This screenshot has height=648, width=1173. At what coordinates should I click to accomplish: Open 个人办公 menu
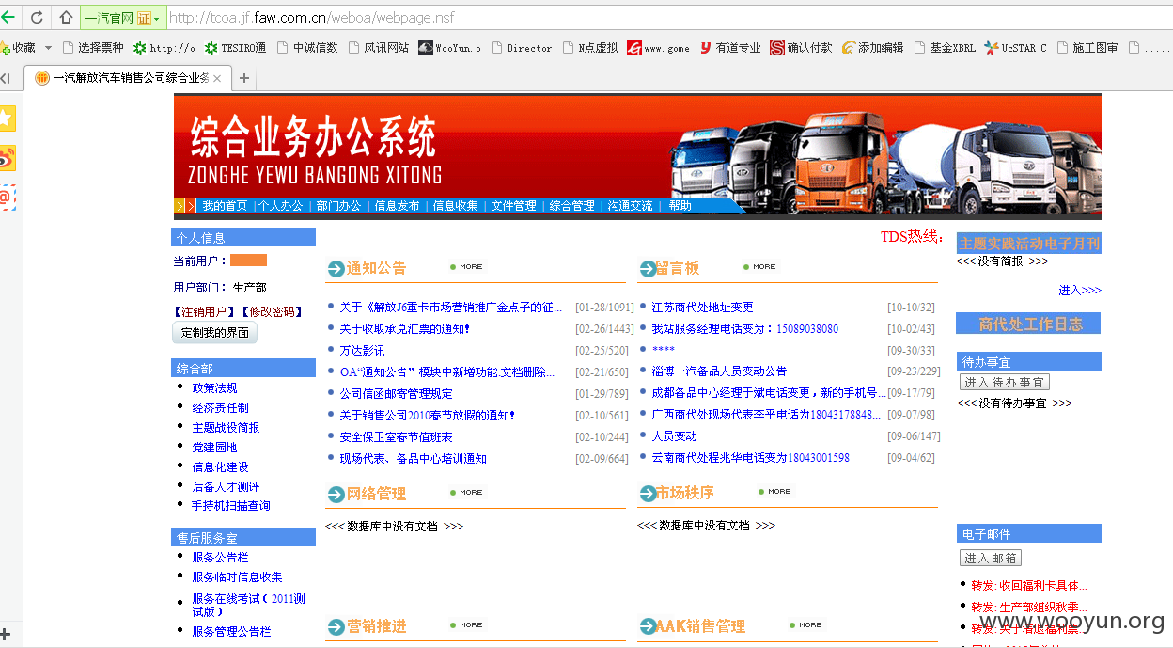pos(281,206)
